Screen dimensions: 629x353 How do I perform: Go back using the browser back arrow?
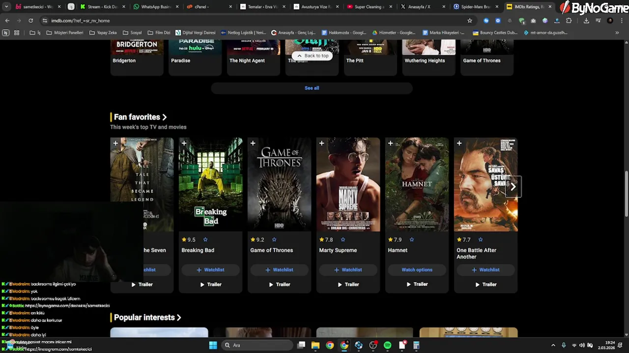(x=7, y=21)
